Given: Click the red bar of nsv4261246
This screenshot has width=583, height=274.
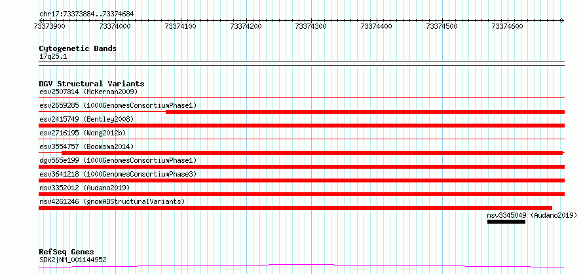Looking at the screenshot, I should (295, 208).
